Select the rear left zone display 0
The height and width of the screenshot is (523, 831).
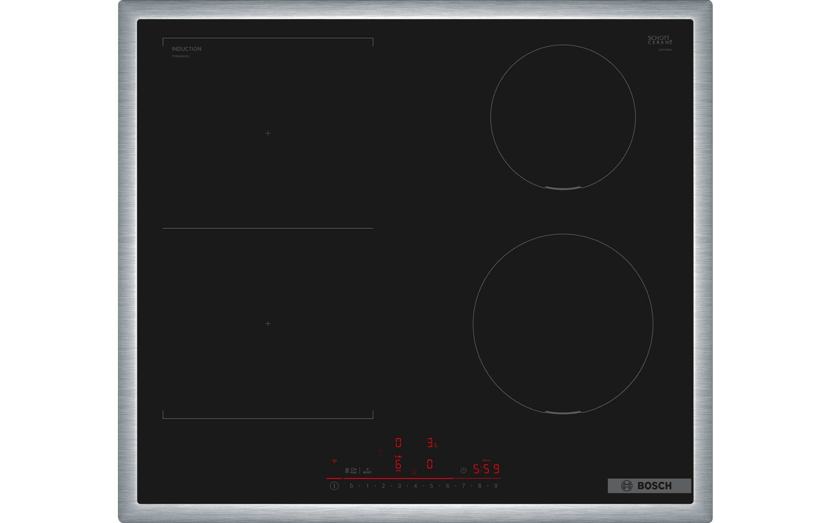(x=398, y=443)
